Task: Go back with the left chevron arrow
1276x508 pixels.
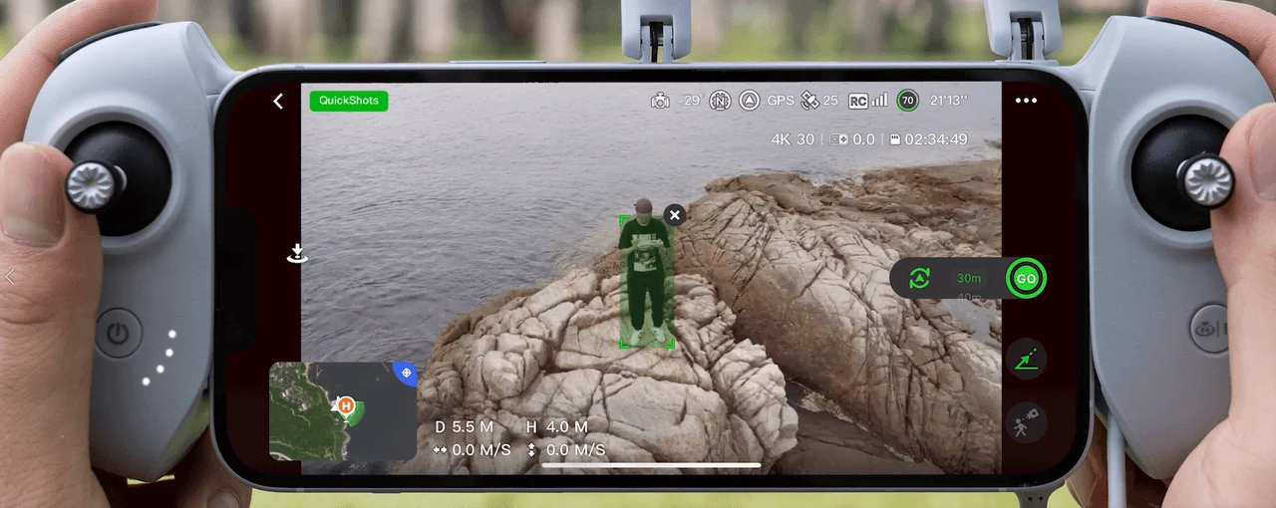Action: pos(278,101)
